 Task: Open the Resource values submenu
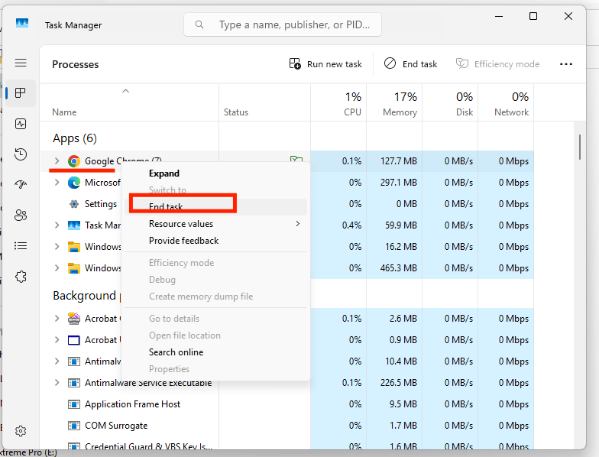[215, 224]
